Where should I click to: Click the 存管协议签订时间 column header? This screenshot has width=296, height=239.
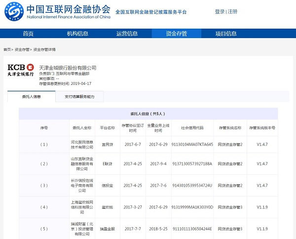pyautogui.click(x=133, y=128)
